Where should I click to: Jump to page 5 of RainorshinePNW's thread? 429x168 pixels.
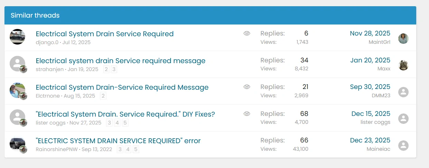(136, 149)
